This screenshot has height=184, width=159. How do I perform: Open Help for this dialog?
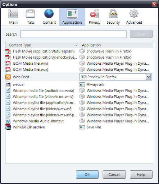click(141, 175)
